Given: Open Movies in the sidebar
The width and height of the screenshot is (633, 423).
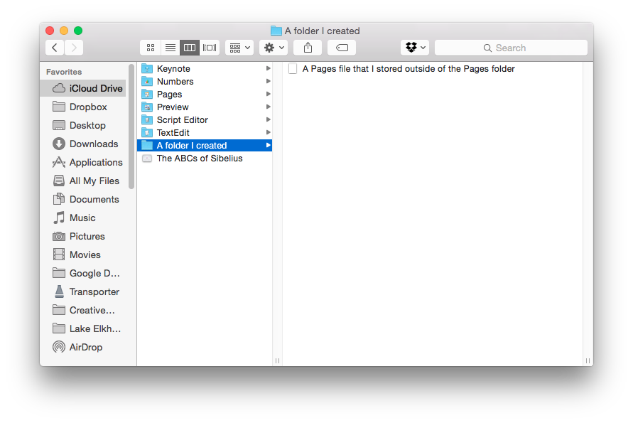Looking at the screenshot, I should coord(83,255).
